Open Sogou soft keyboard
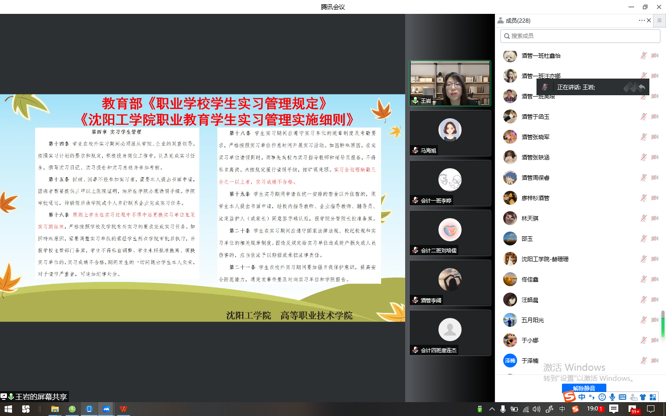 (623, 397)
